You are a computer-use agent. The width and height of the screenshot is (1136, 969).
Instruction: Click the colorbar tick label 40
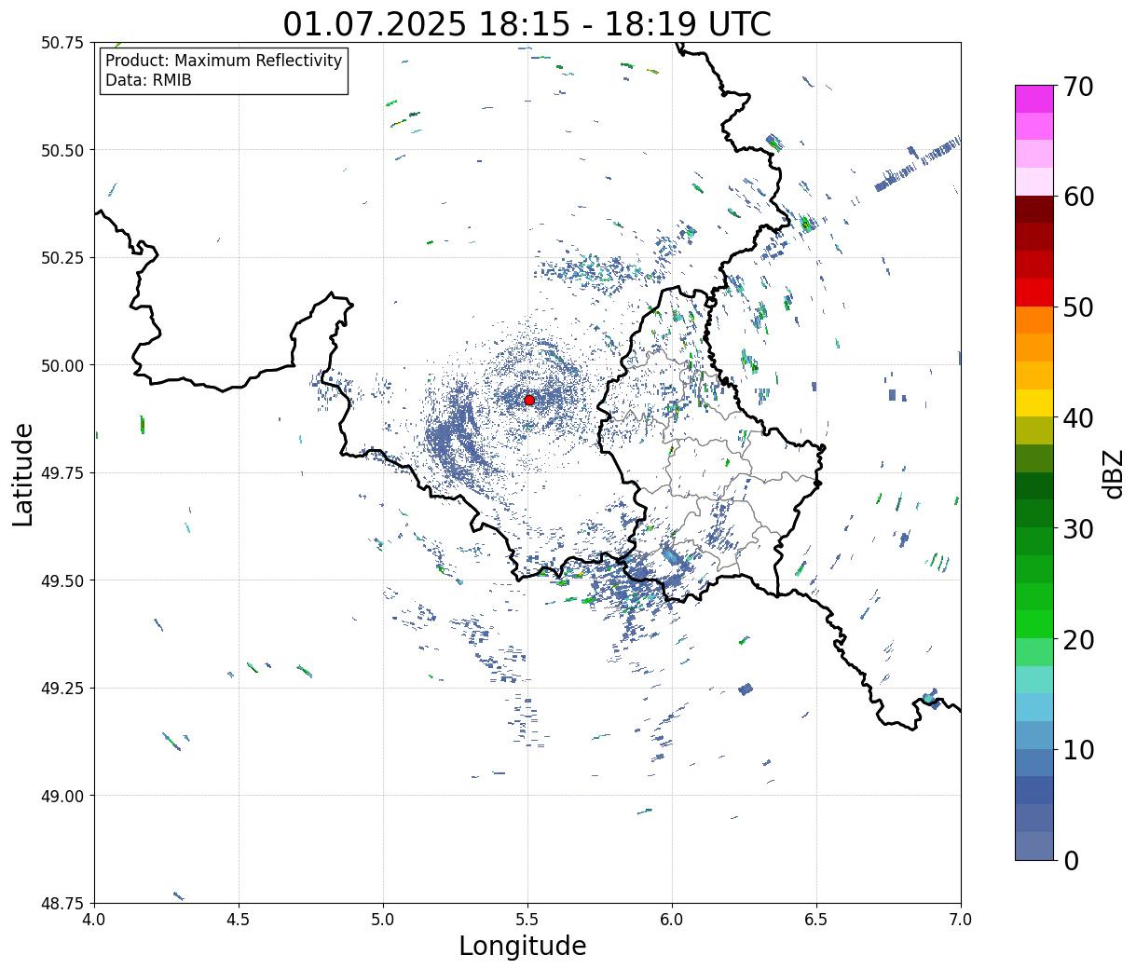click(1078, 418)
